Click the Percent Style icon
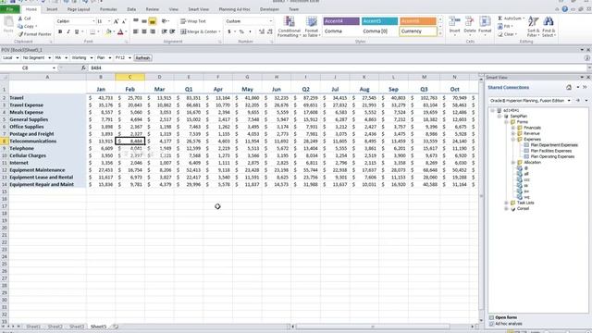This screenshot has width=592, height=333. (241, 31)
